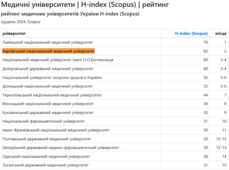Click the "місце" column header
The image size is (229, 170).
pyautogui.click(x=221, y=34)
